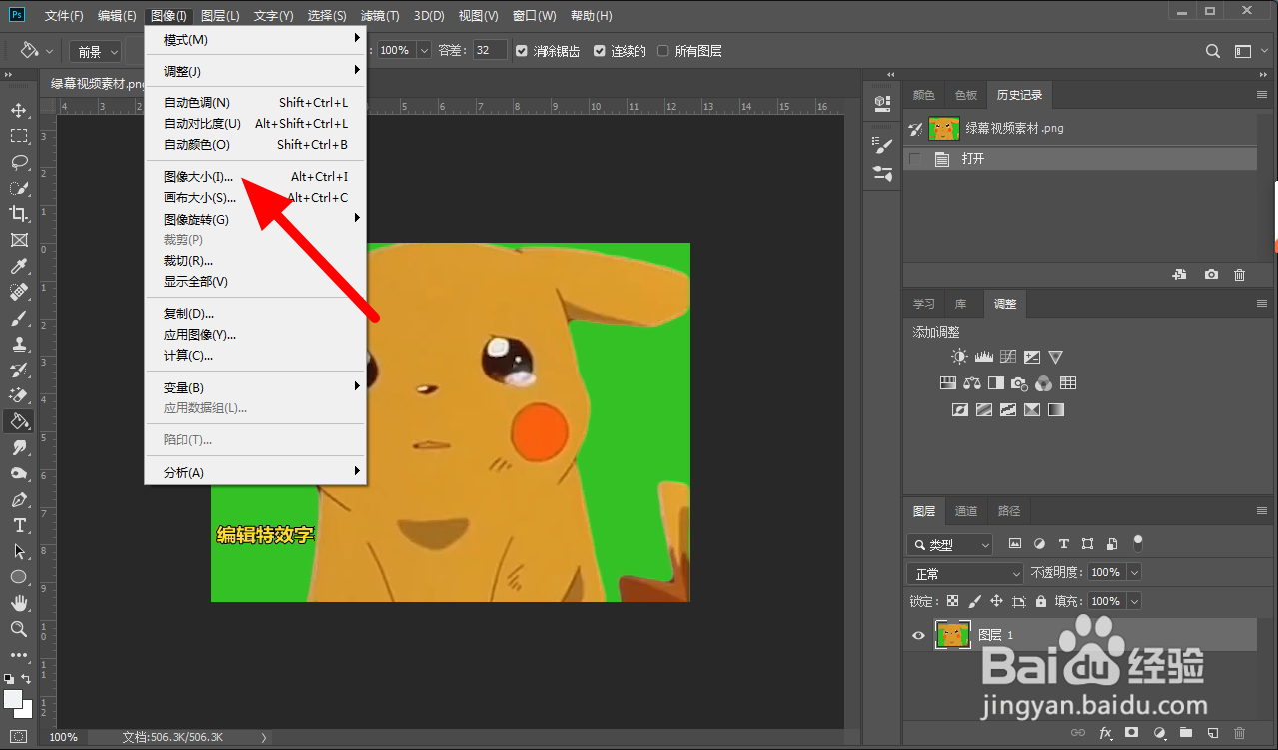Click the foreground color swatch
Viewport: 1278px width, 750px height.
(x=12, y=698)
